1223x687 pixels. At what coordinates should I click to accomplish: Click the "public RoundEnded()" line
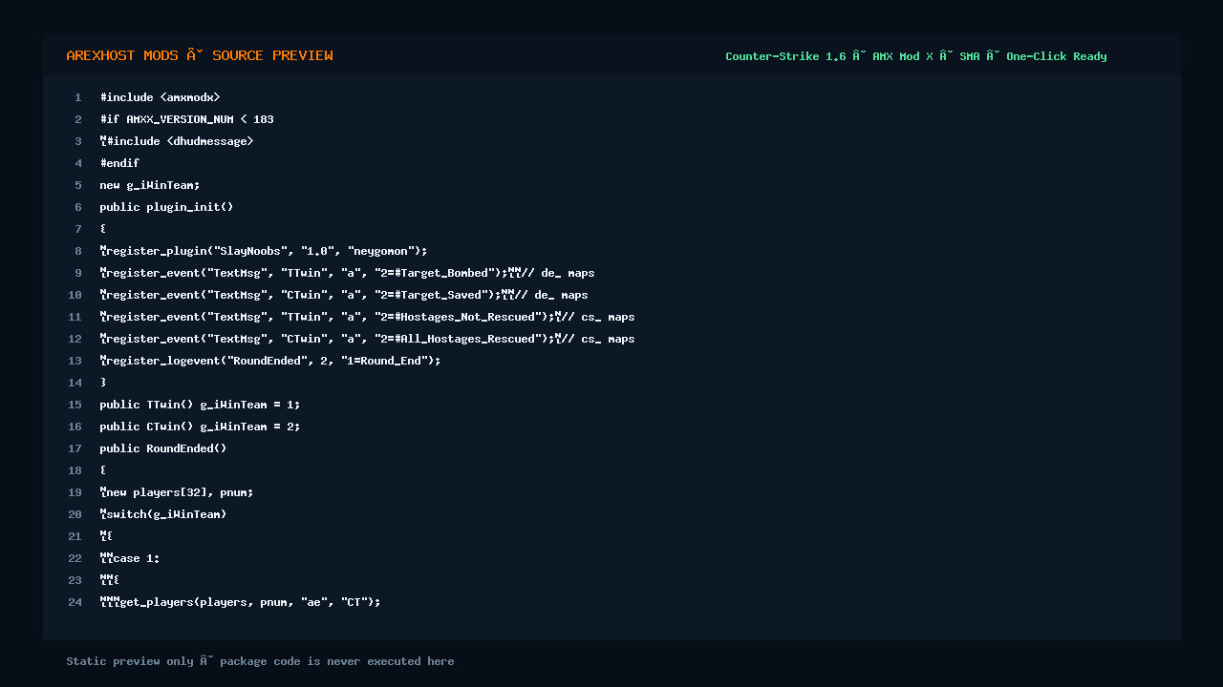163,448
